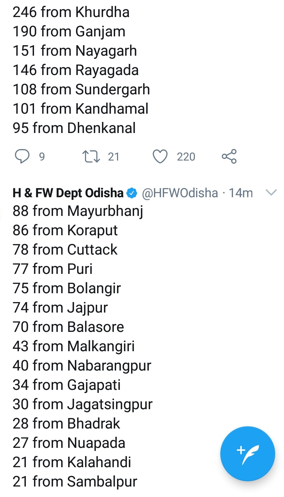Viewport: 284px width, 497px height.
Task: Tap the '95 from Dhenkanal' line
Action: (x=74, y=128)
